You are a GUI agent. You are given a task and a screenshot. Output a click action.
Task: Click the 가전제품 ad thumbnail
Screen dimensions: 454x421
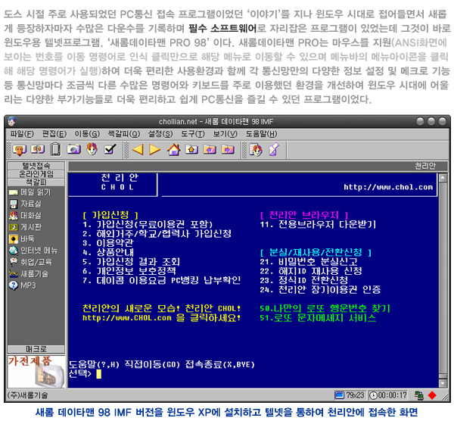coord(36,372)
